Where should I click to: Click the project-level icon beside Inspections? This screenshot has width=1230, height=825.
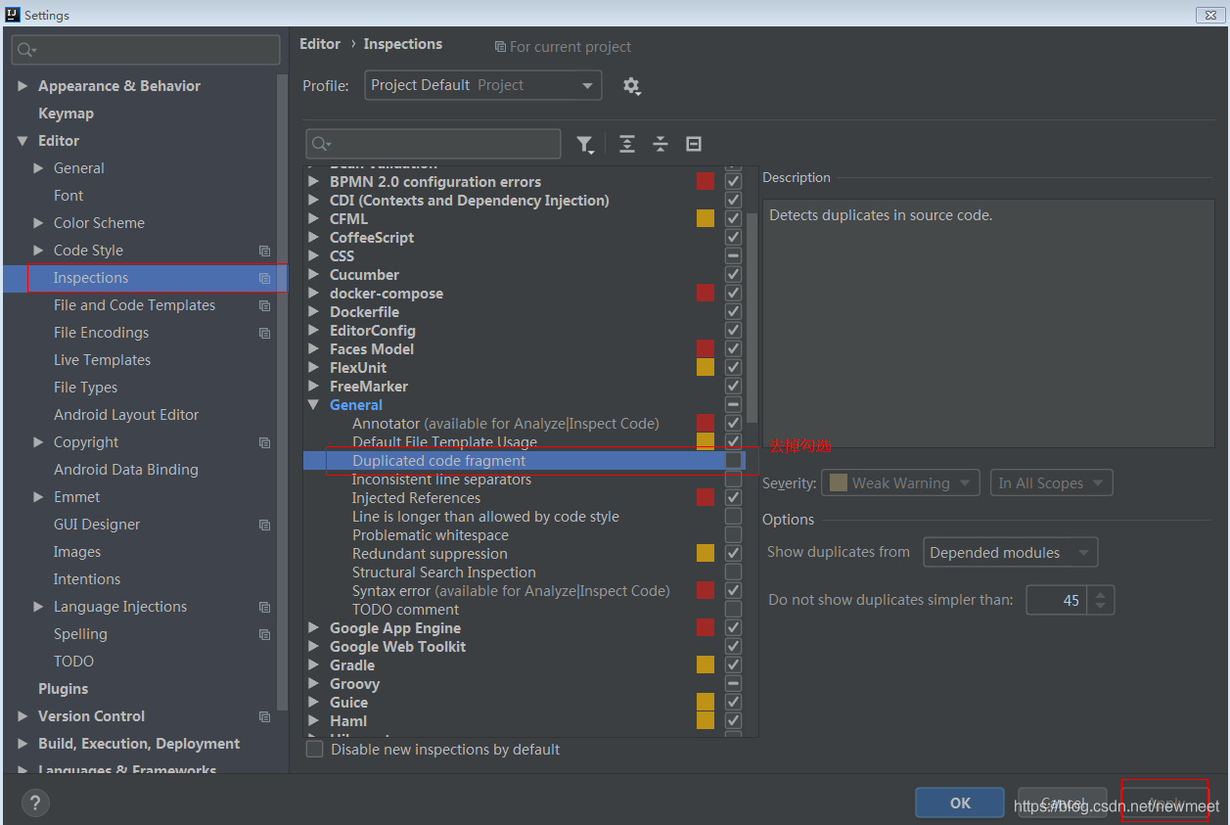pyautogui.click(x=264, y=278)
